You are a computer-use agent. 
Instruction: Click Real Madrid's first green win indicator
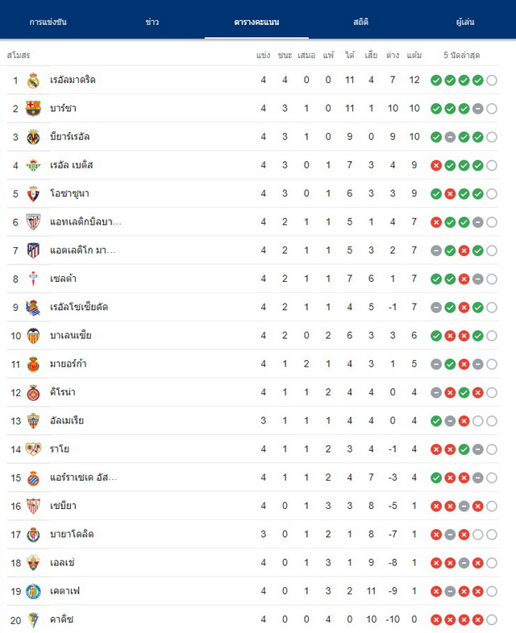coord(436,81)
